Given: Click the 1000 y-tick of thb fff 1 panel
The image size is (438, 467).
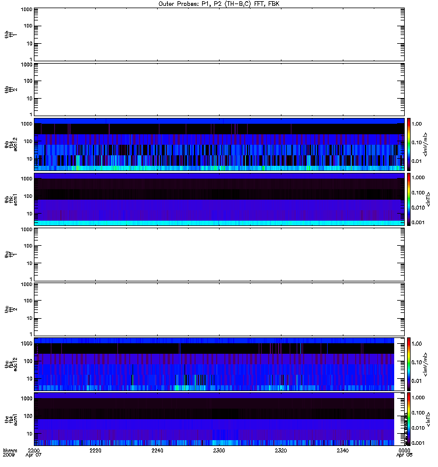Looking at the screenshot, I should pyautogui.click(x=26, y=9).
